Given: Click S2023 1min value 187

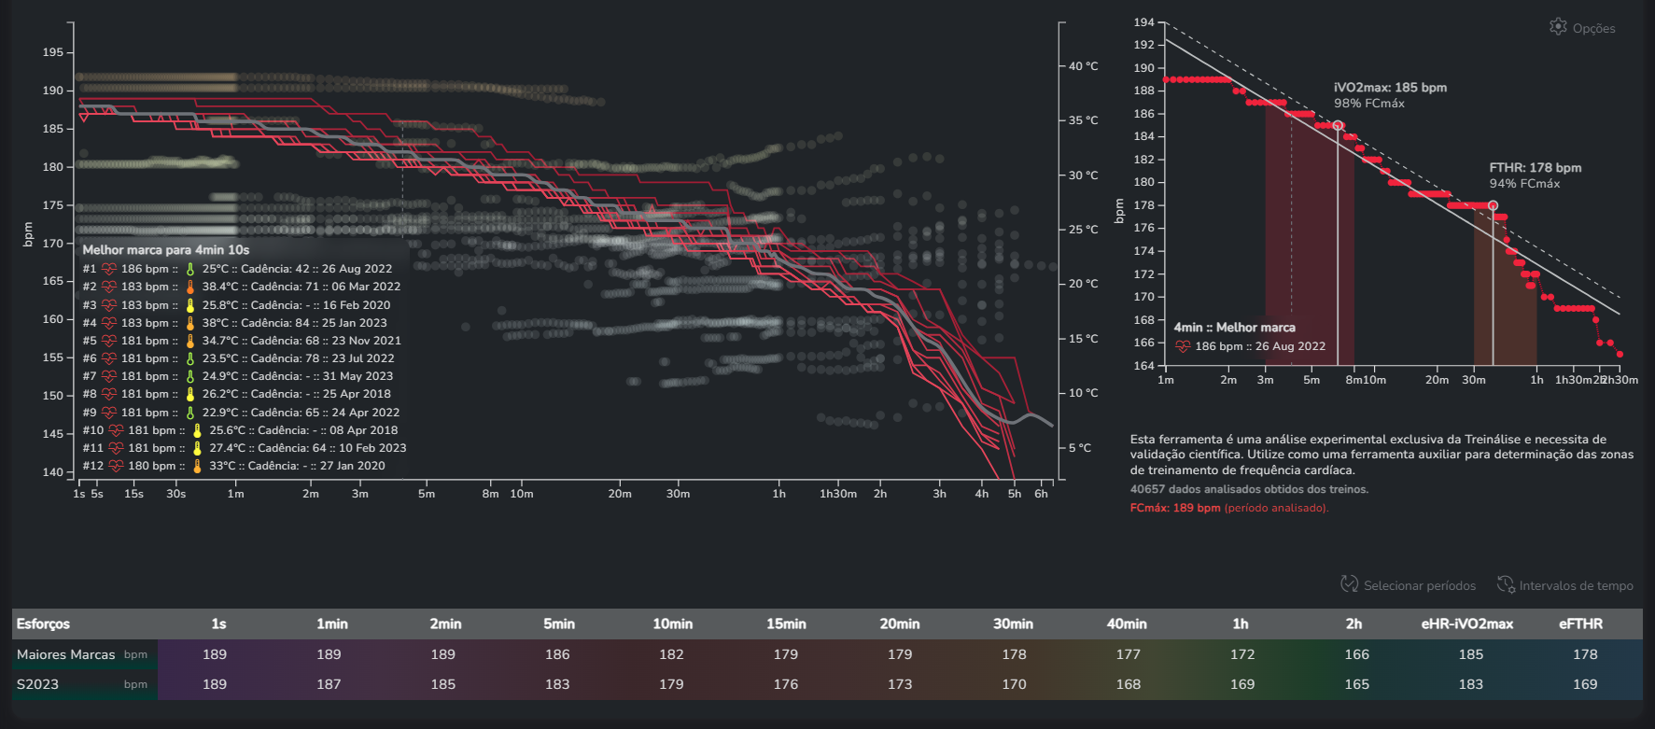Looking at the screenshot, I should point(329,684).
